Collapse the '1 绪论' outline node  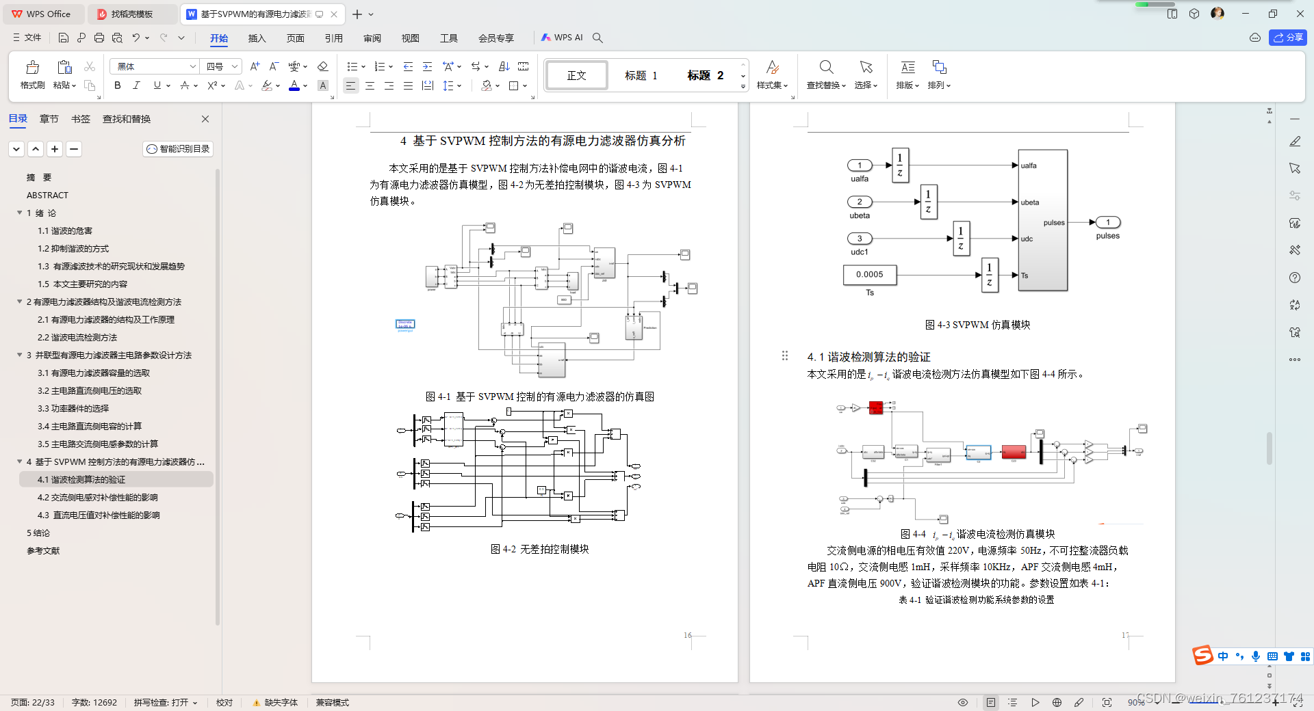(20, 213)
